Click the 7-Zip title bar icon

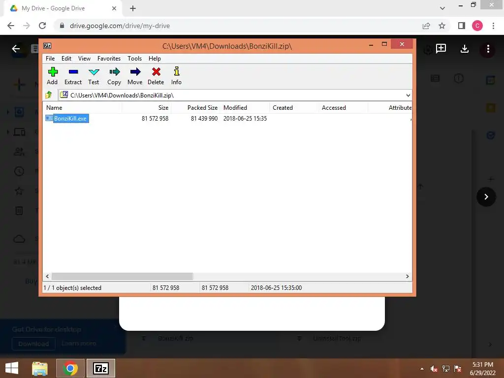[47, 46]
